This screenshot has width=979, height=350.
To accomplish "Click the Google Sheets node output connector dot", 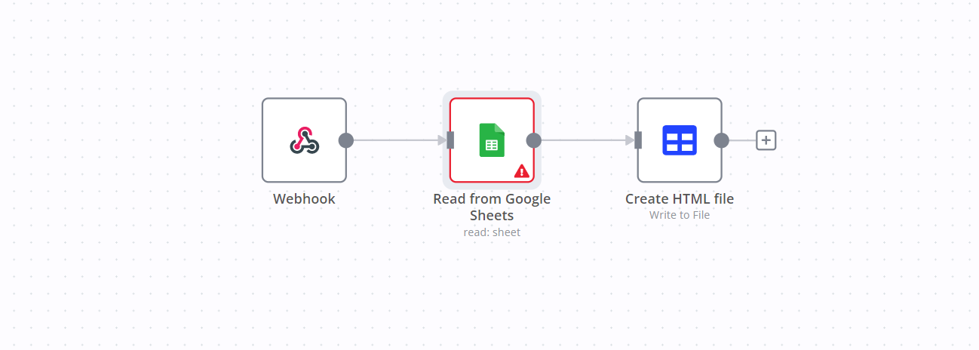I will click(534, 140).
